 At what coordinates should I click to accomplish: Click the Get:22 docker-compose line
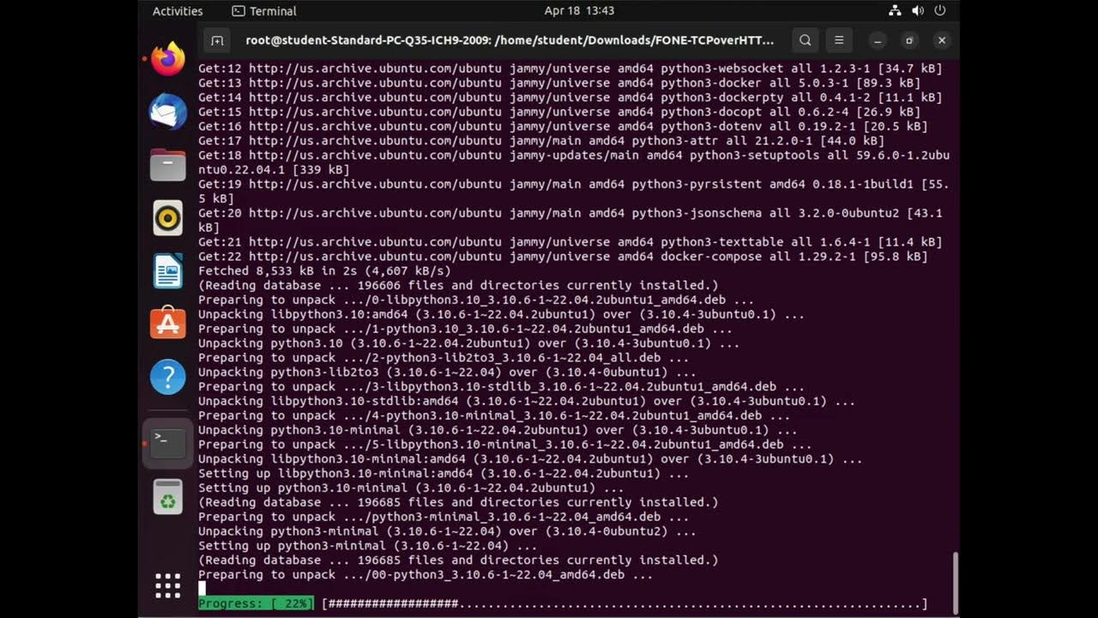click(563, 257)
